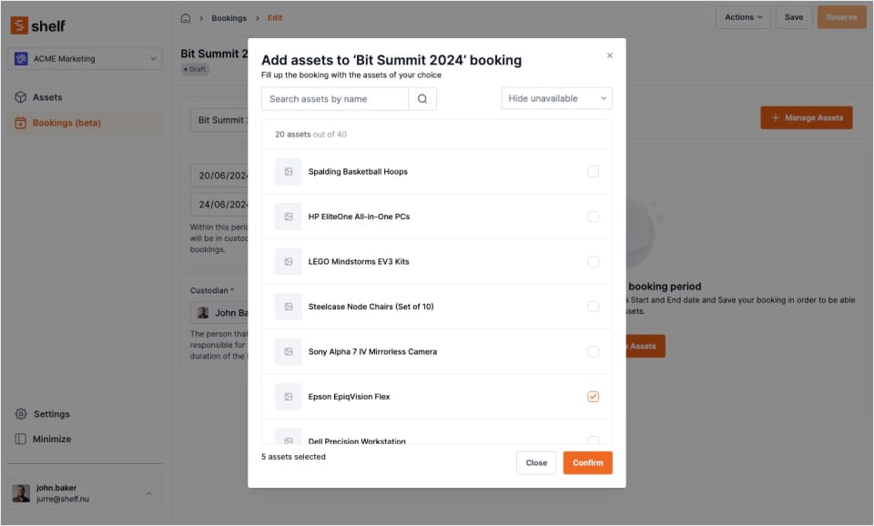Click LEGO Mindstorms EV3 Kits image placeholder
This screenshot has width=874, height=526.
pyautogui.click(x=289, y=261)
